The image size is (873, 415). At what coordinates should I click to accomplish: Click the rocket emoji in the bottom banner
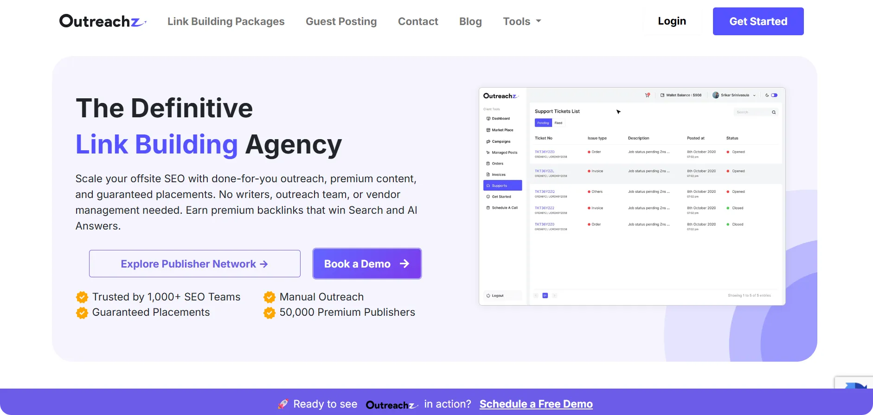tap(283, 404)
